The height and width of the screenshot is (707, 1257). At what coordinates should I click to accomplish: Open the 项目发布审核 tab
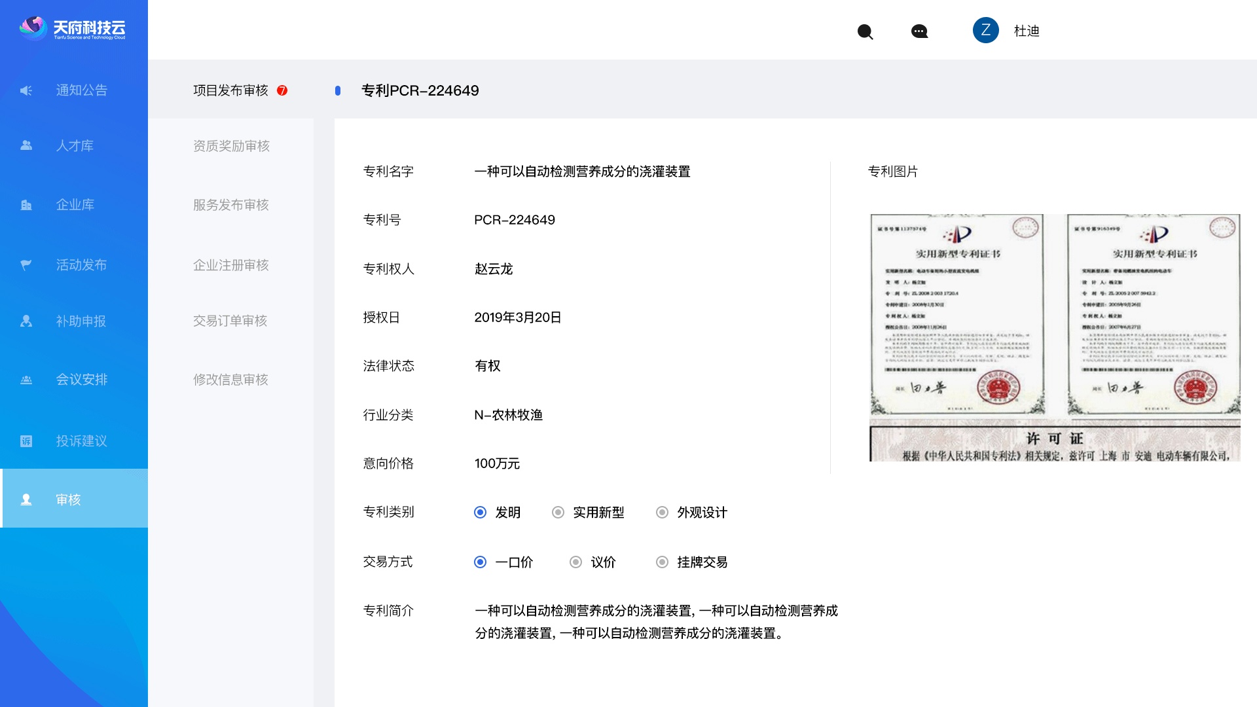[230, 90]
